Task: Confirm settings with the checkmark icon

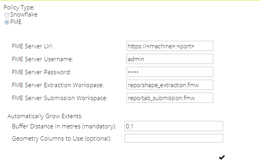Action: 222,157
